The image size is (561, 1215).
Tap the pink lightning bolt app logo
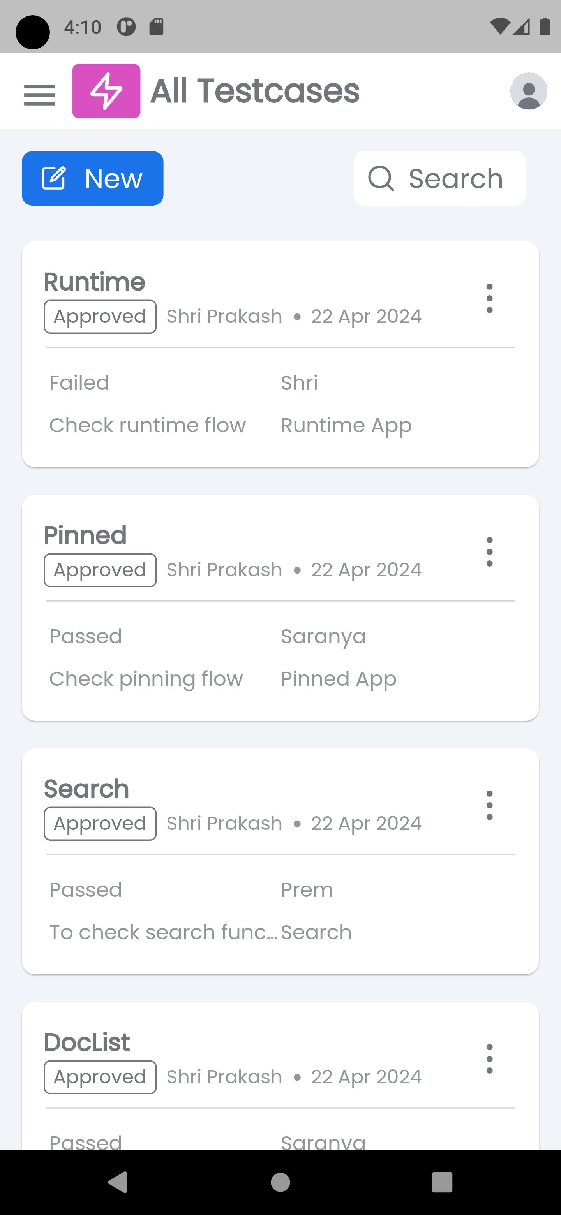tap(106, 91)
